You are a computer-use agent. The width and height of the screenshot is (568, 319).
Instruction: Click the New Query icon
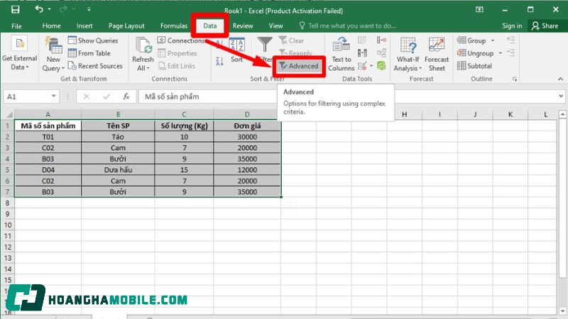(54, 45)
